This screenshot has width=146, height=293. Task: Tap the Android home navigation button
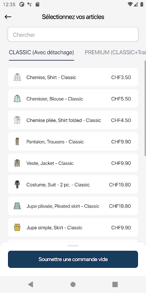click(x=73, y=285)
